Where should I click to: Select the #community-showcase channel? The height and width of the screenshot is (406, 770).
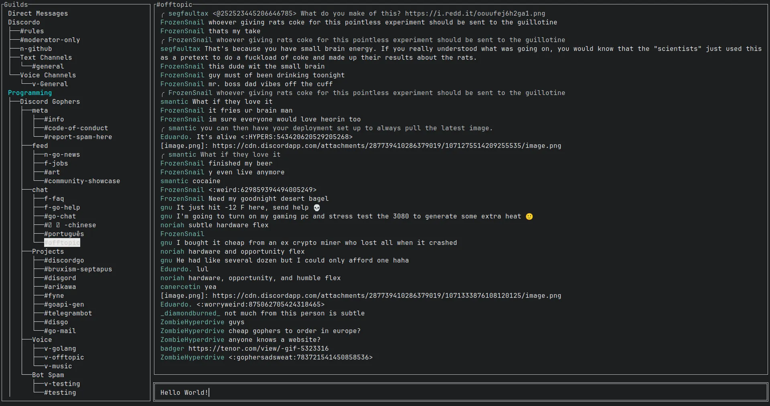[x=82, y=181]
